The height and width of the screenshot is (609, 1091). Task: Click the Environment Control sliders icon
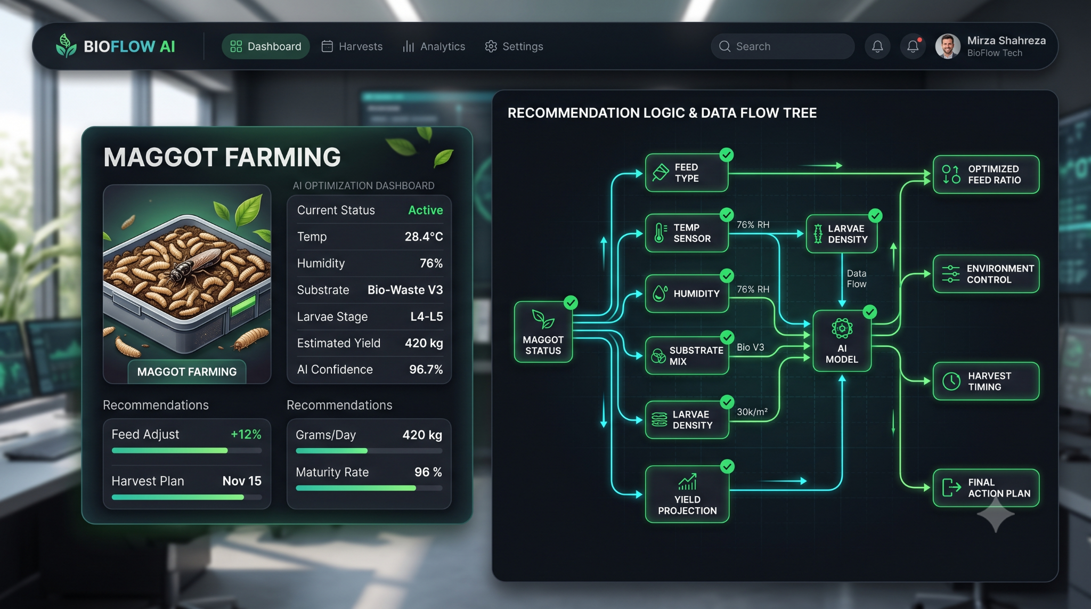951,274
